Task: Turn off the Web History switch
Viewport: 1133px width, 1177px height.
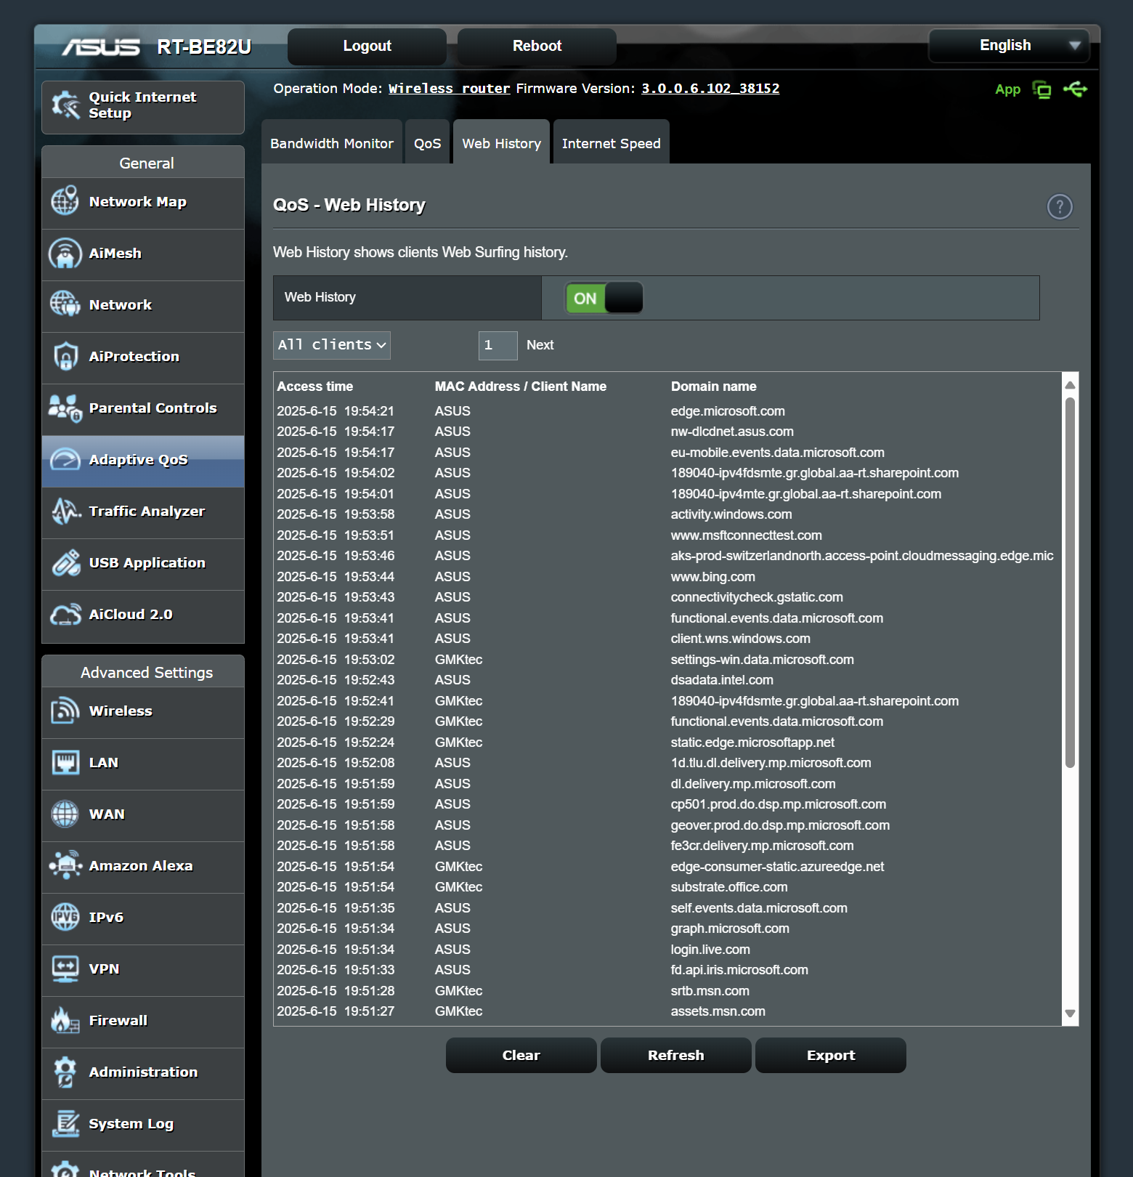Action: pyautogui.click(x=604, y=298)
